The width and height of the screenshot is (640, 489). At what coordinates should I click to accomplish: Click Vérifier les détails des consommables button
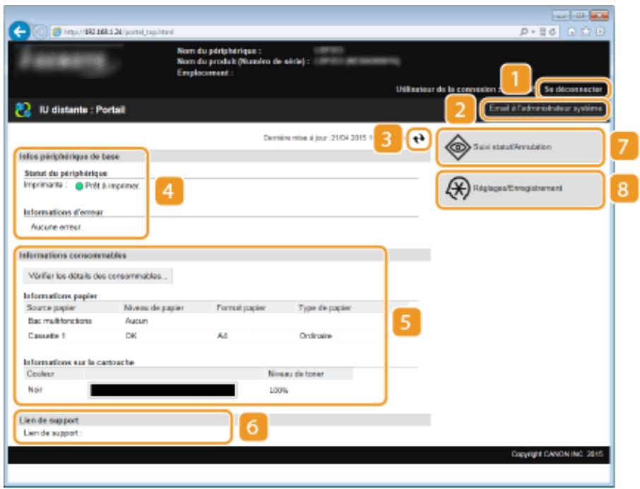coord(98,276)
